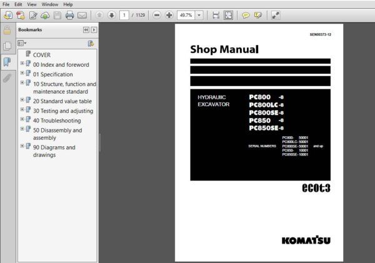The height and width of the screenshot is (263, 375).
Task: Click the upload to cloud icon
Action: (45, 15)
